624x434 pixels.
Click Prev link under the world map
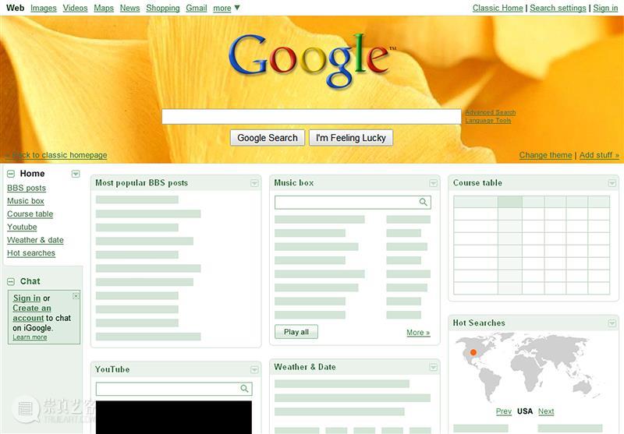coord(504,411)
